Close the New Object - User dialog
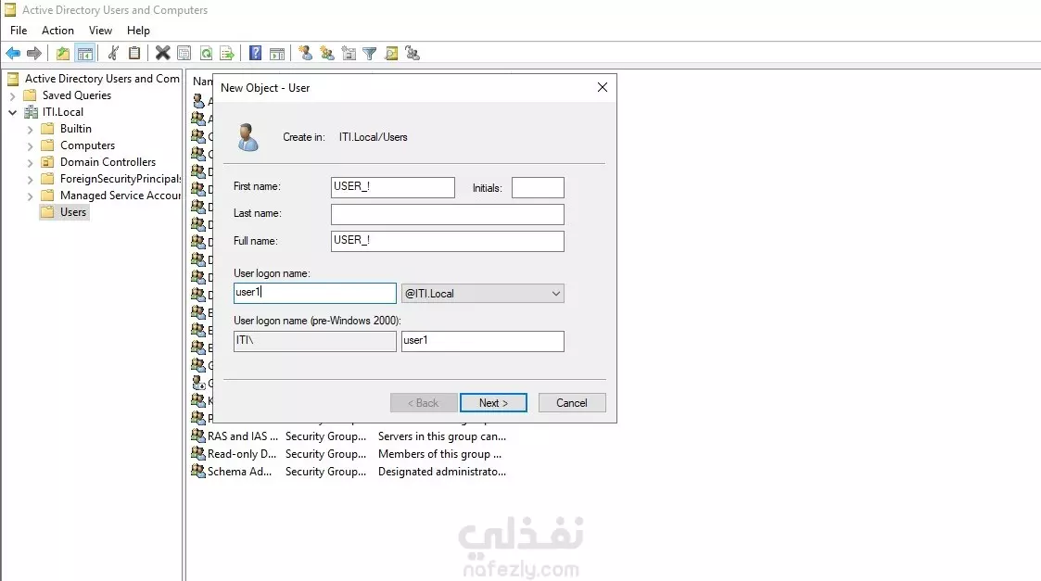 [x=603, y=88]
